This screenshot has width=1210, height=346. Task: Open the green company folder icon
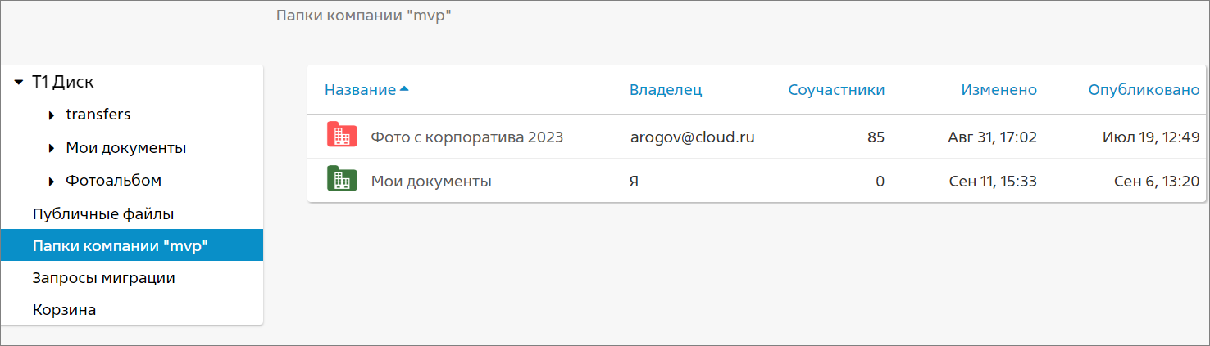pos(340,179)
